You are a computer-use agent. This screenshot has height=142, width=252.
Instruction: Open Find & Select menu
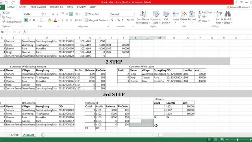point(228,17)
